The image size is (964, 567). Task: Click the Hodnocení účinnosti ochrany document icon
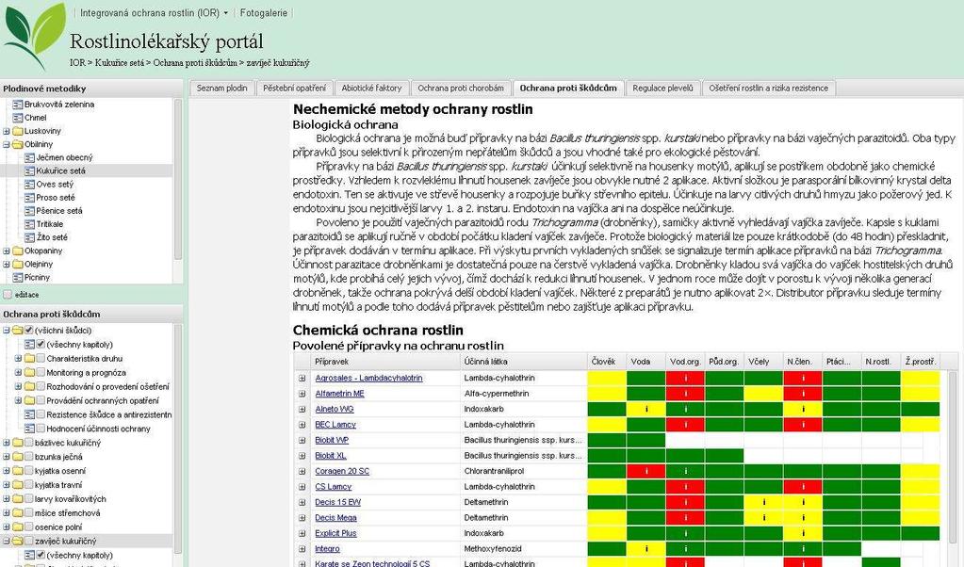click(x=29, y=429)
